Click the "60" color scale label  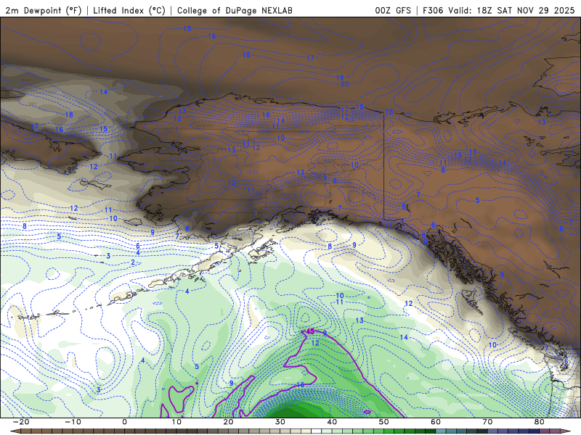(436, 422)
